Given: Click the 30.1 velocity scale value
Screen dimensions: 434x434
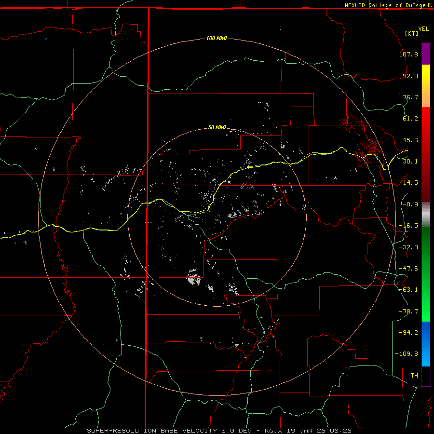Looking at the screenshot, I should tap(410, 162).
